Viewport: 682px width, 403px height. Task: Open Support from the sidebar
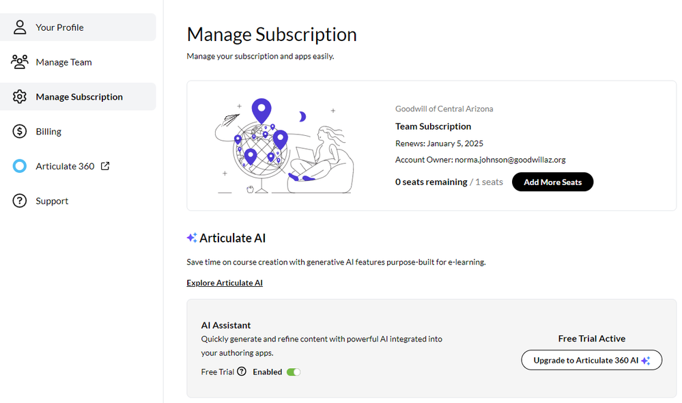pyautogui.click(x=52, y=201)
